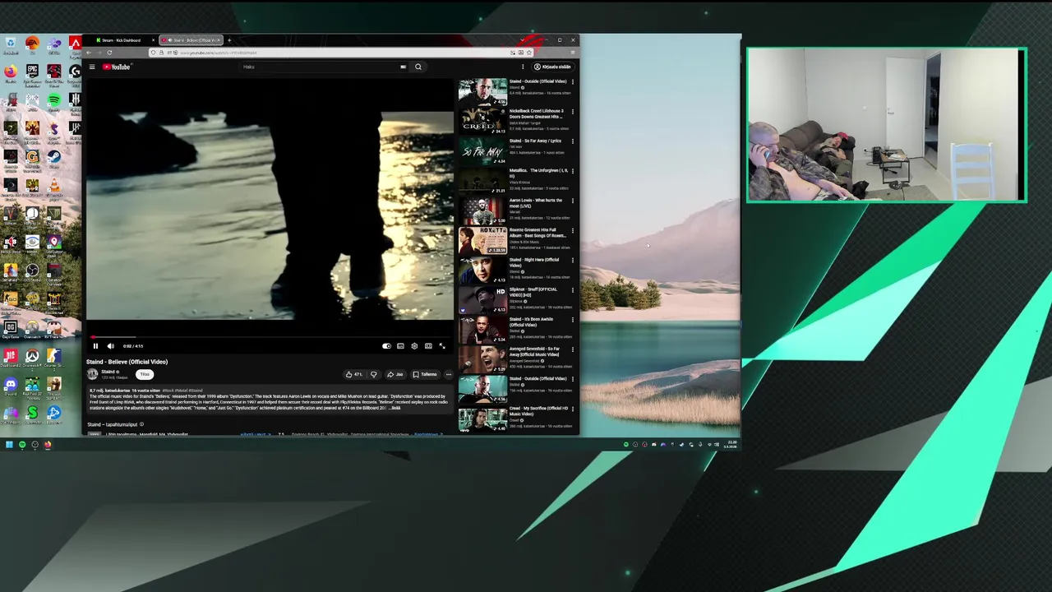This screenshot has width=1052, height=592.
Task: Click info icon beside Staind tapahtumaliput
Action: pyautogui.click(x=141, y=424)
